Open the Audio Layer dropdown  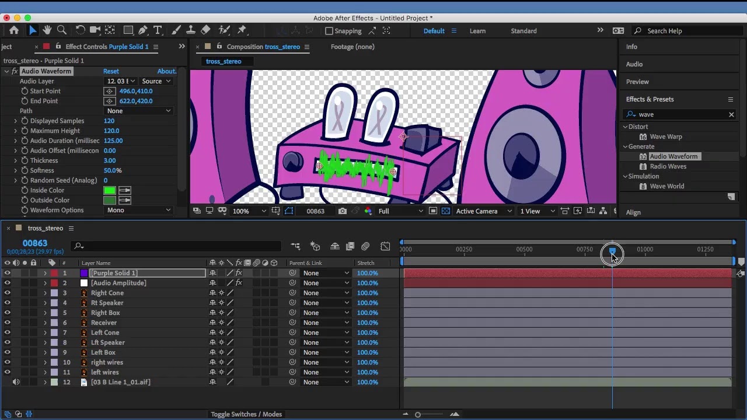pos(120,81)
